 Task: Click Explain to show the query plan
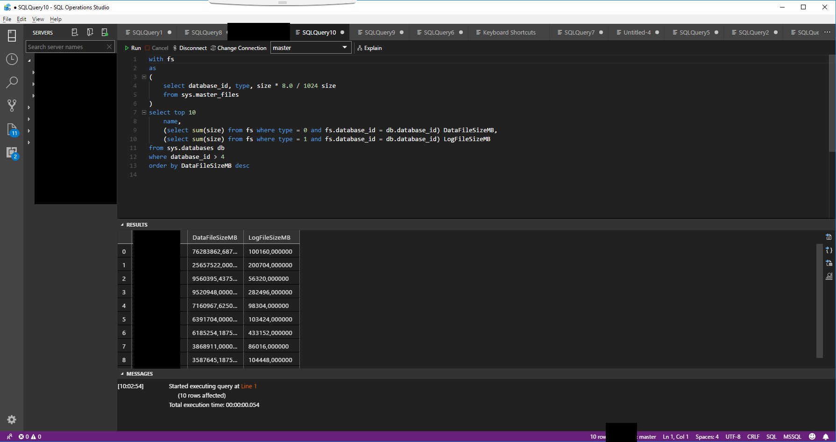click(x=369, y=48)
